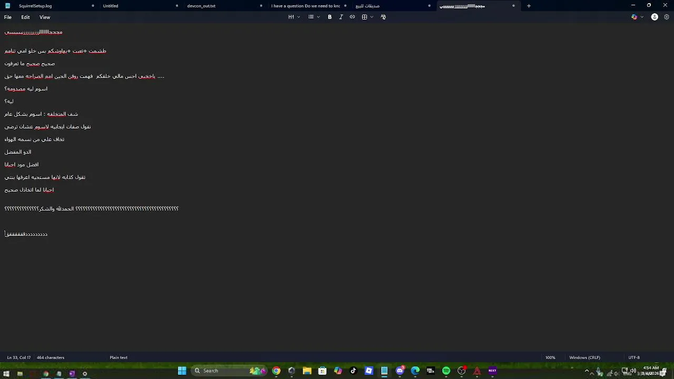Add a new Notepad tab
674x379 pixels.
(x=529, y=6)
